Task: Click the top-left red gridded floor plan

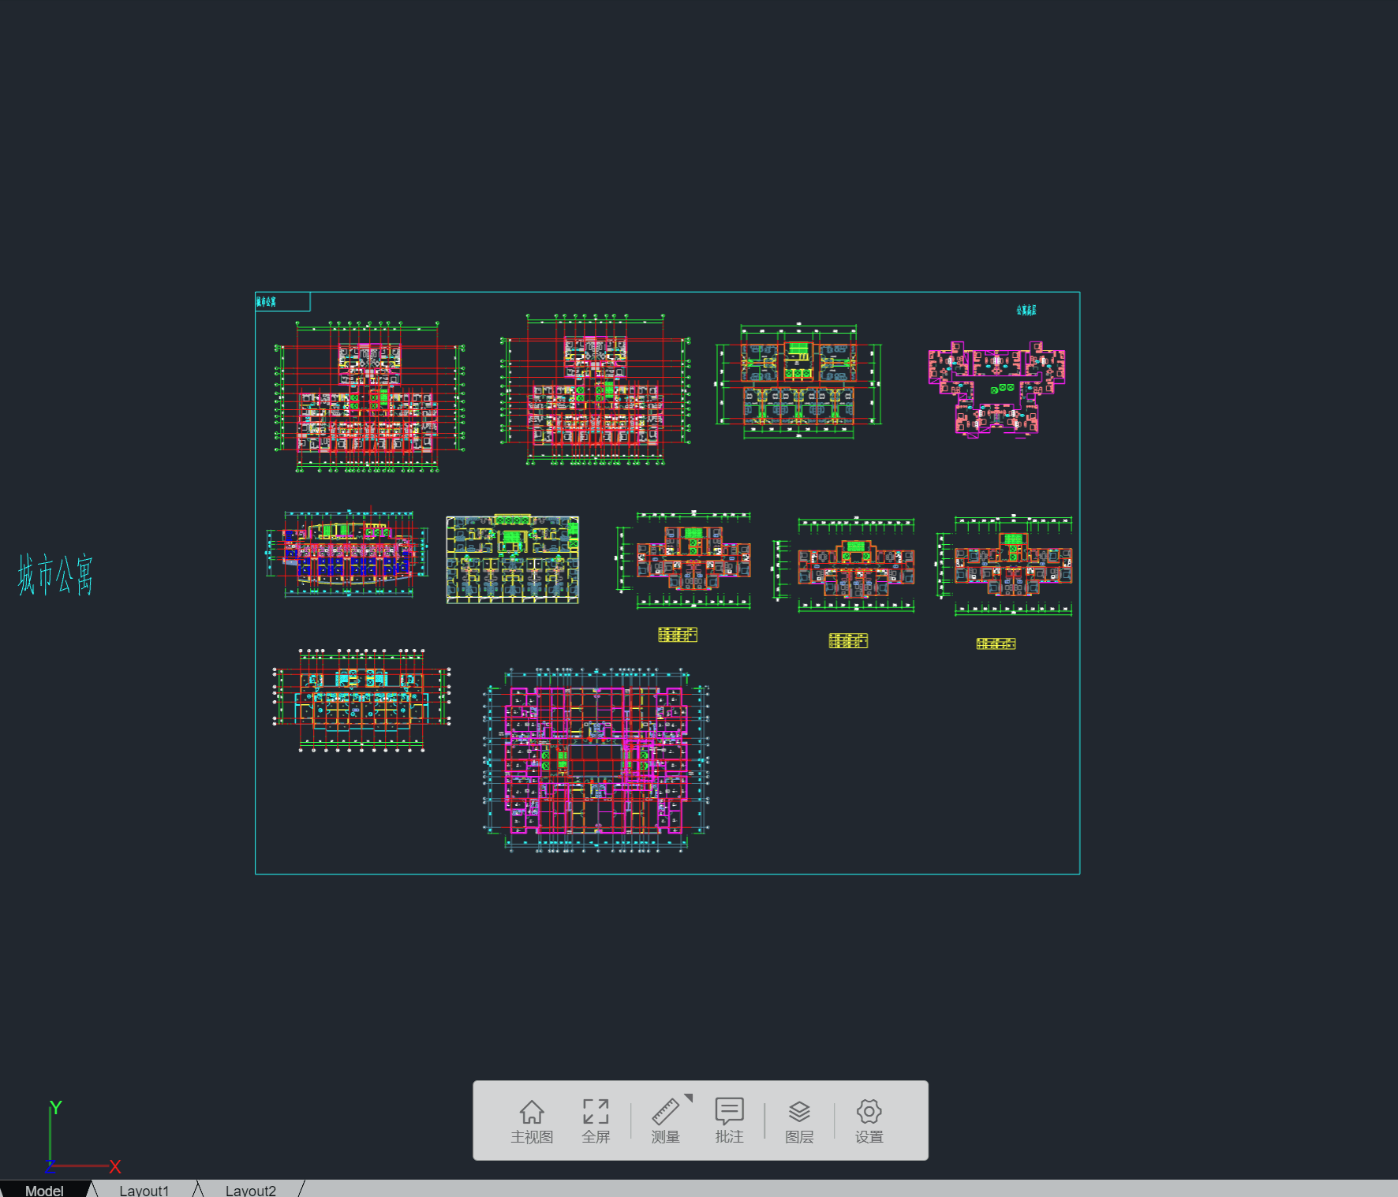Action: (368, 398)
